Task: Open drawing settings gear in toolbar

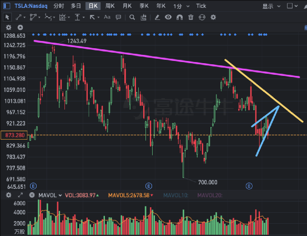Action: [213, 17]
